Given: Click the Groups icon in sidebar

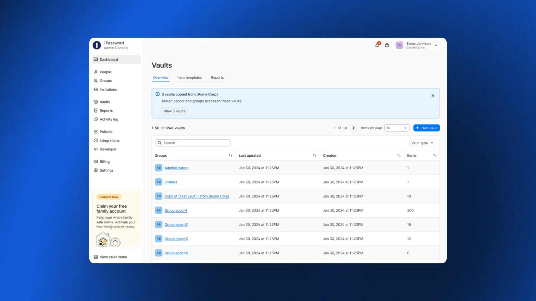Looking at the screenshot, I should tap(96, 81).
